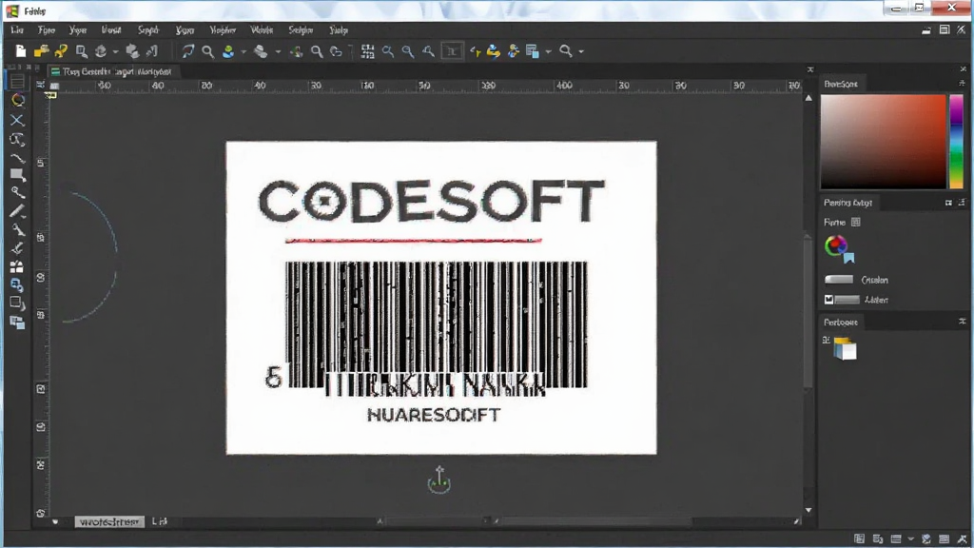Click the white new document icon in toolbar
The height and width of the screenshot is (548, 974).
click(21, 51)
